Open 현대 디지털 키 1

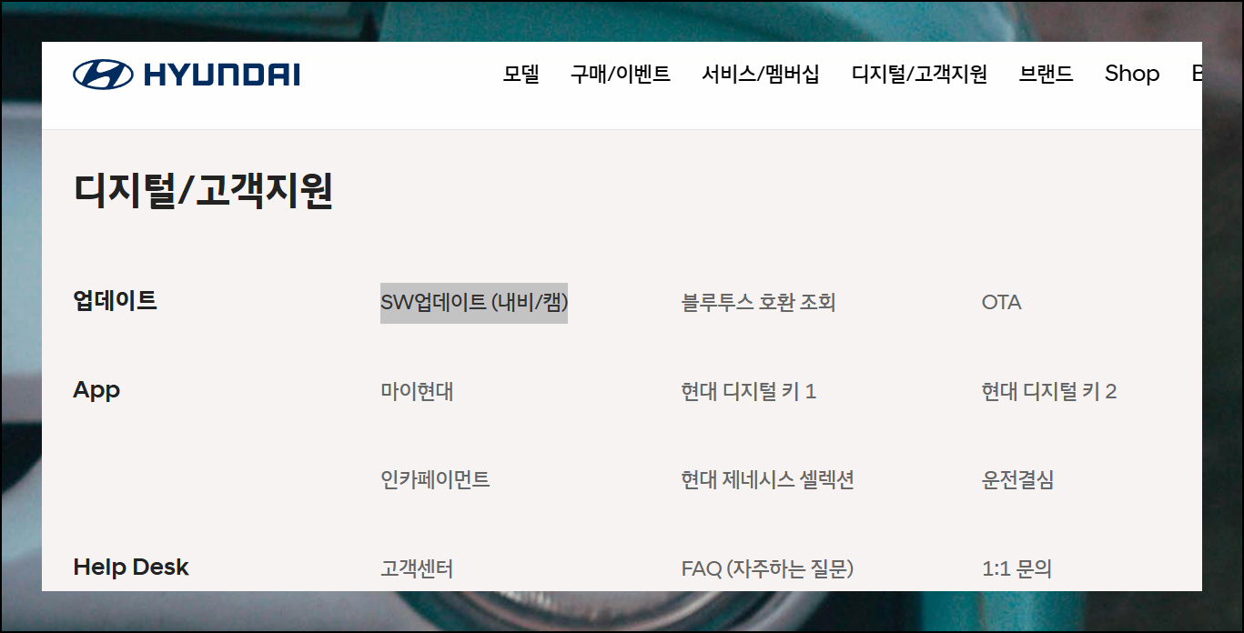click(749, 391)
